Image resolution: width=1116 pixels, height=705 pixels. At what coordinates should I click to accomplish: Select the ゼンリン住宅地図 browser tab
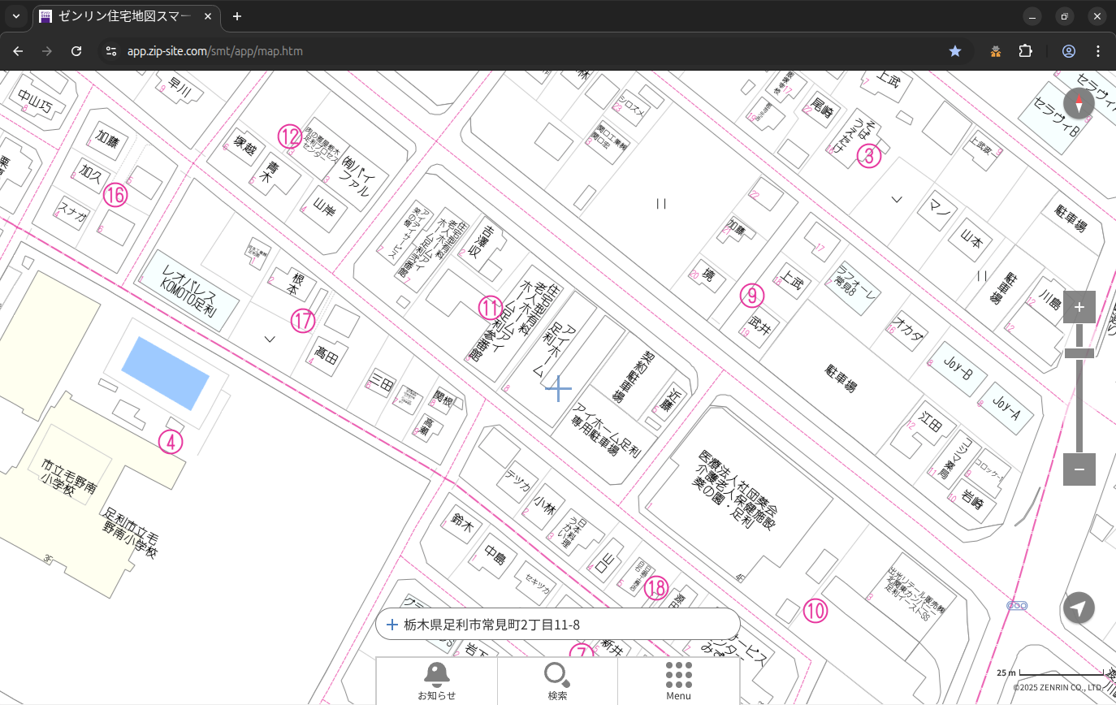(x=126, y=16)
